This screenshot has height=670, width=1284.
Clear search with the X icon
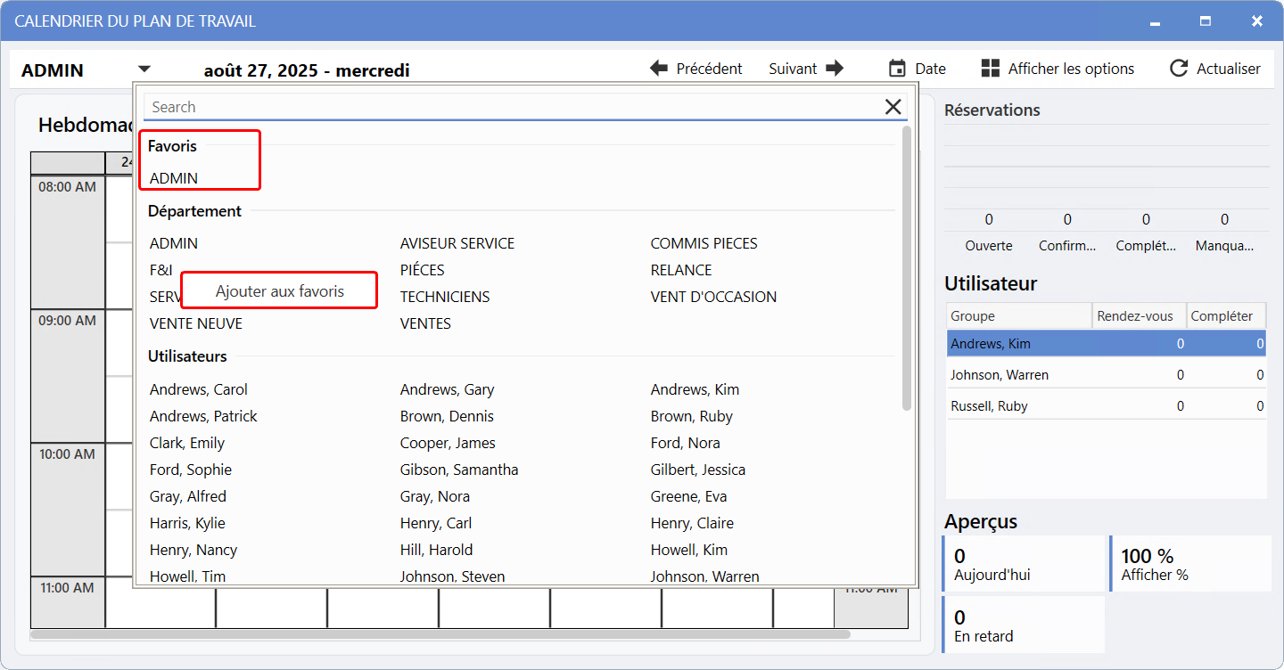click(893, 107)
